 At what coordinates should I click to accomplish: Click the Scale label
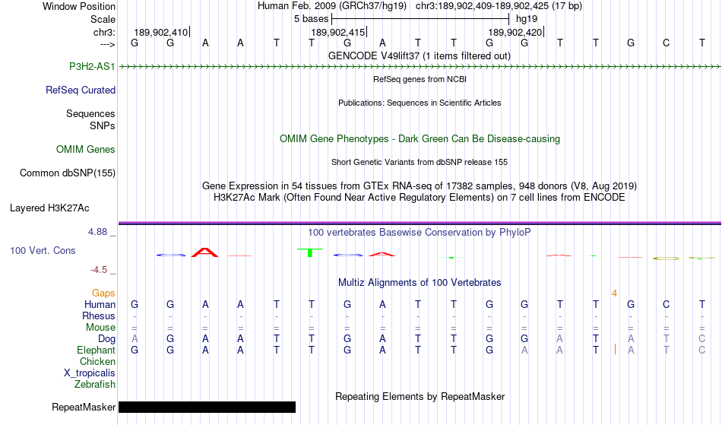[103, 19]
